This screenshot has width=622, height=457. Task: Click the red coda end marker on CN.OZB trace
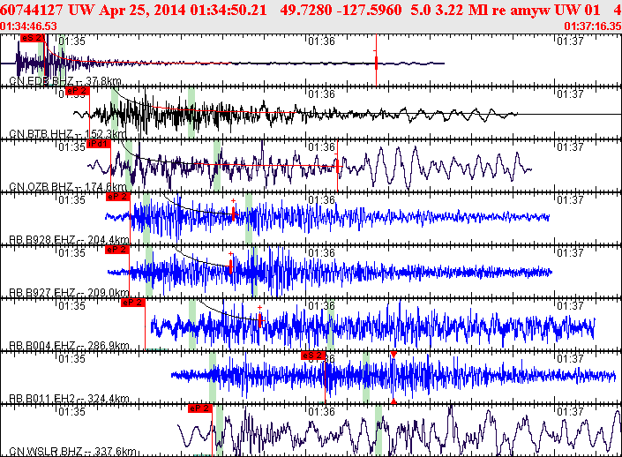point(338,166)
